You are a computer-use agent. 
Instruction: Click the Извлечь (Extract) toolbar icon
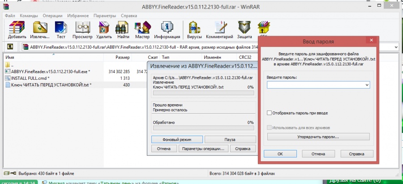[40, 30]
